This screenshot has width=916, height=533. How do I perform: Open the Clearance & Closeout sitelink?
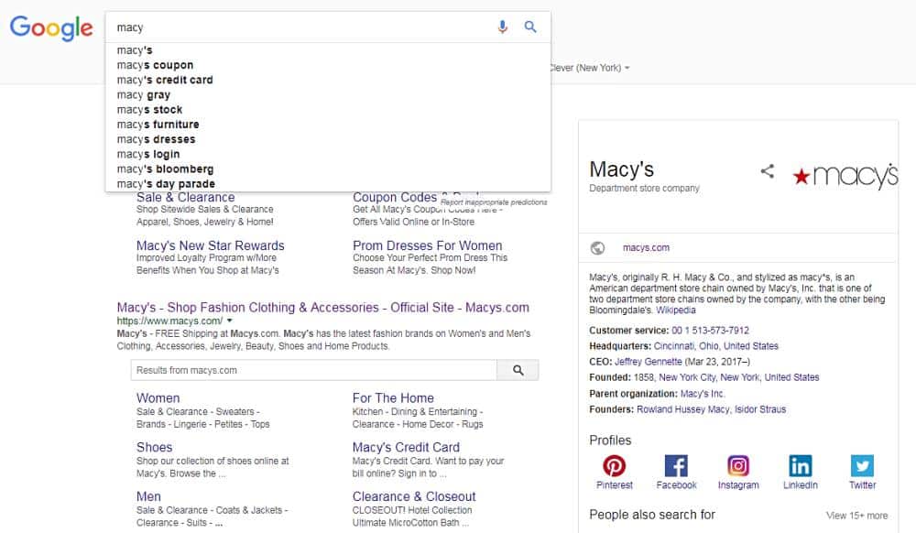pyautogui.click(x=414, y=496)
